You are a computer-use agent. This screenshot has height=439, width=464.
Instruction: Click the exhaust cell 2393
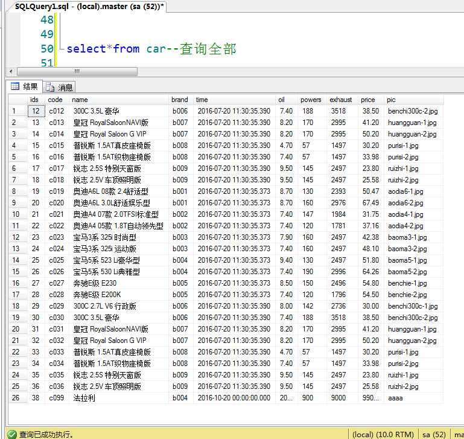(x=342, y=191)
